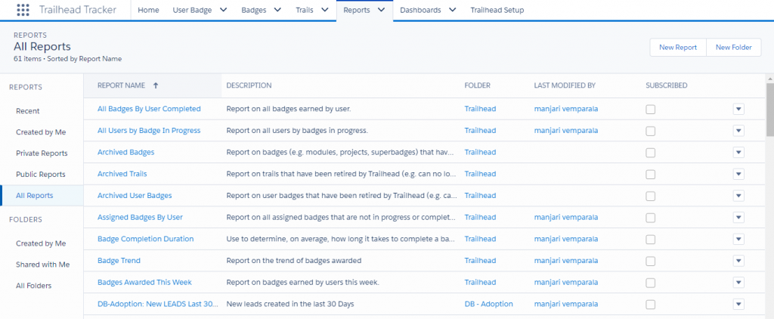
Task: Open the Archived User Badges report
Action: point(135,196)
